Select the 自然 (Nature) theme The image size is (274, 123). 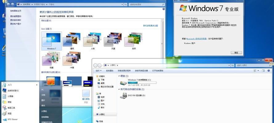pos(134,41)
